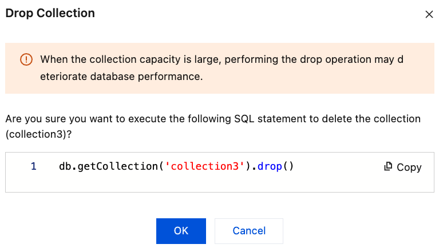Click line number 1 in code box
The height and width of the screenshot is (248, 443).
pos(34,166)
